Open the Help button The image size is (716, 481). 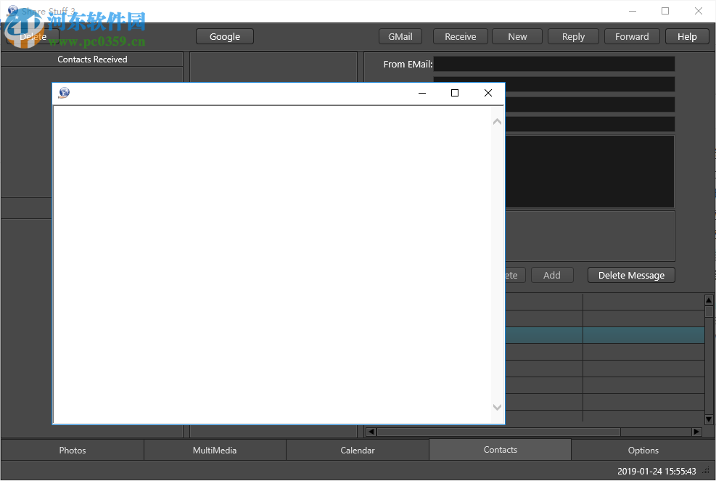click(687, 36)
